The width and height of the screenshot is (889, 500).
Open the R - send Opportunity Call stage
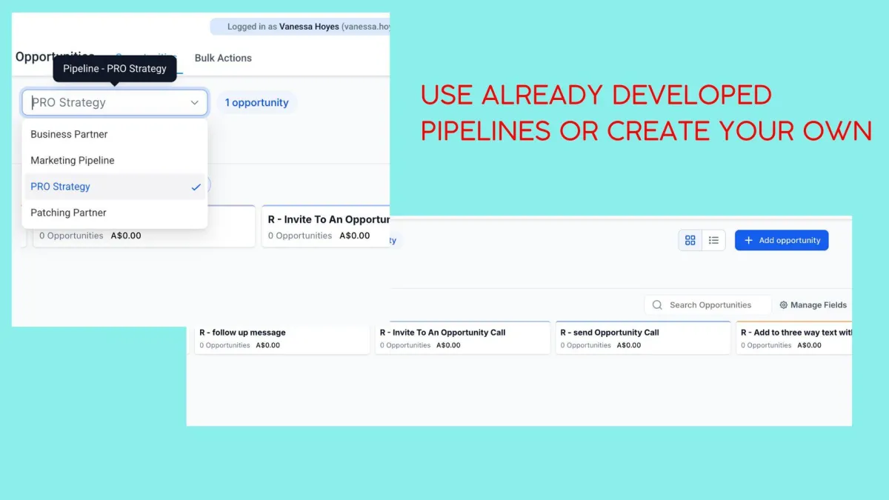(643, 339)
